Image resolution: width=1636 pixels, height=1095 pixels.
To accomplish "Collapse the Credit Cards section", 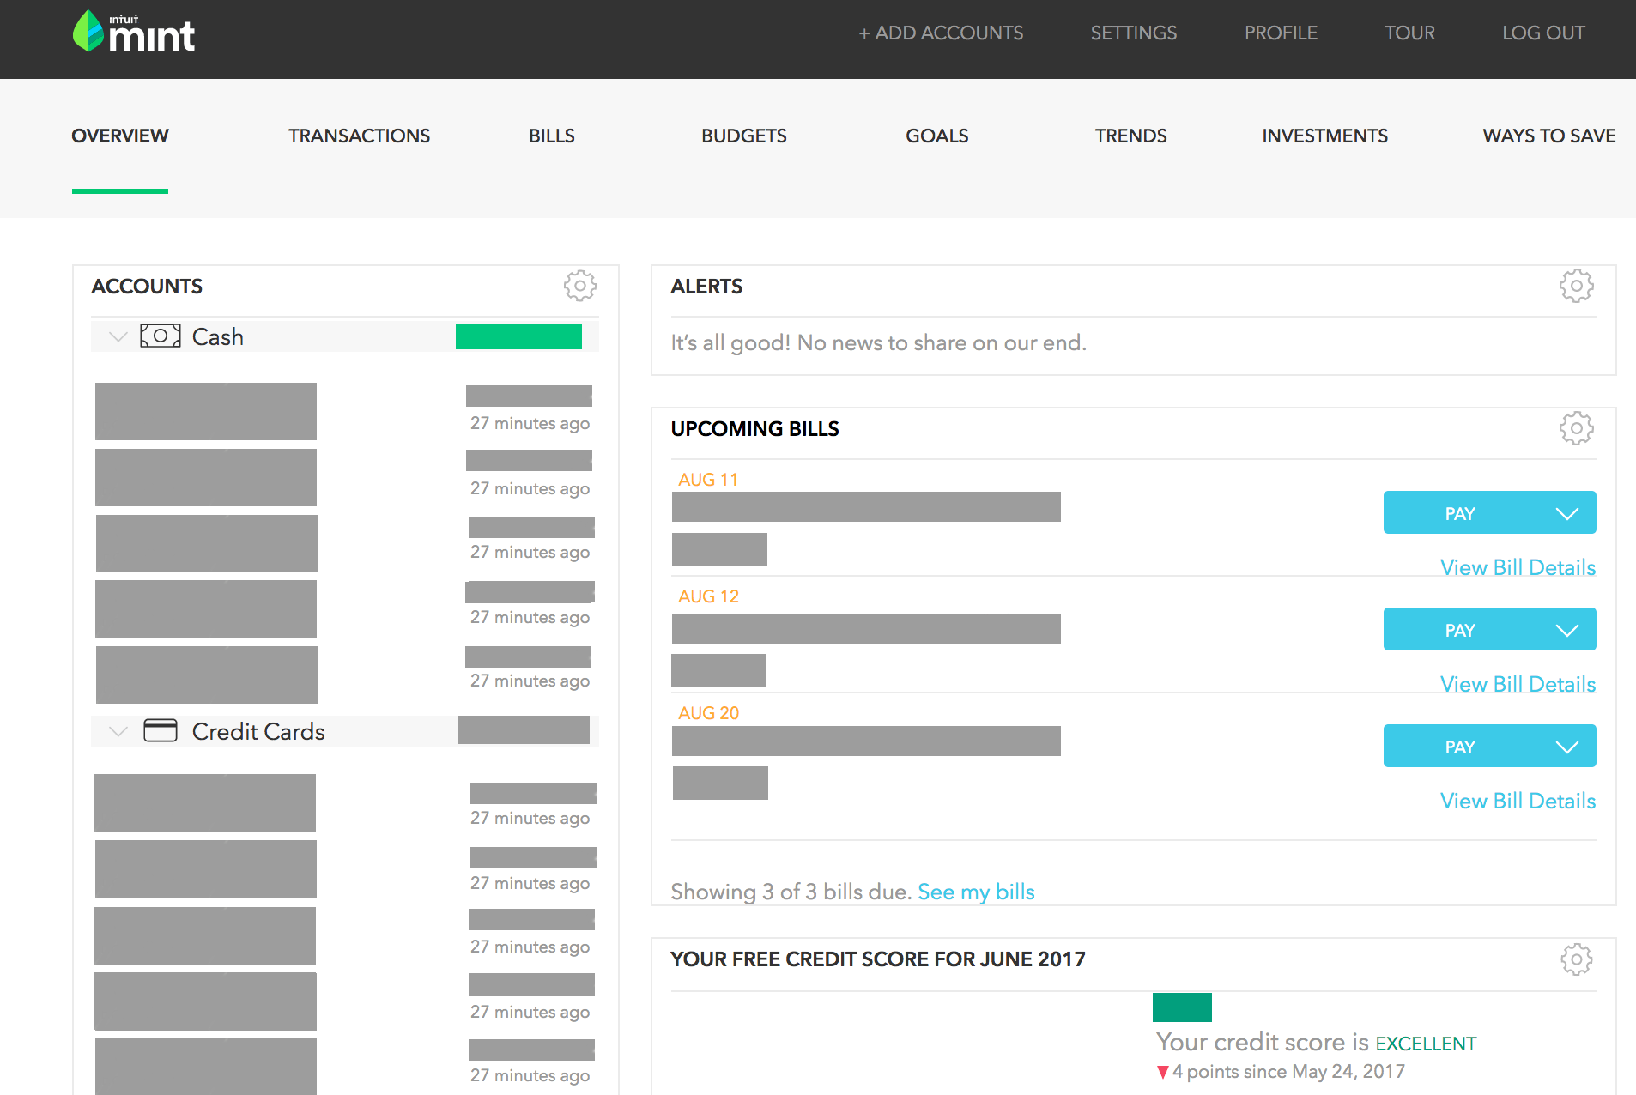I will (118, 731).
